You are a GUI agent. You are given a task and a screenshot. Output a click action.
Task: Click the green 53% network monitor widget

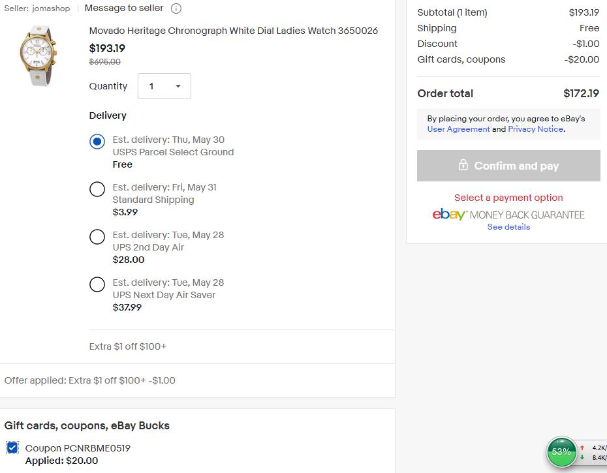point(561,451)
